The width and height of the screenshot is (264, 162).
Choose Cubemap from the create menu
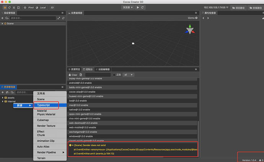coord(50,120)
